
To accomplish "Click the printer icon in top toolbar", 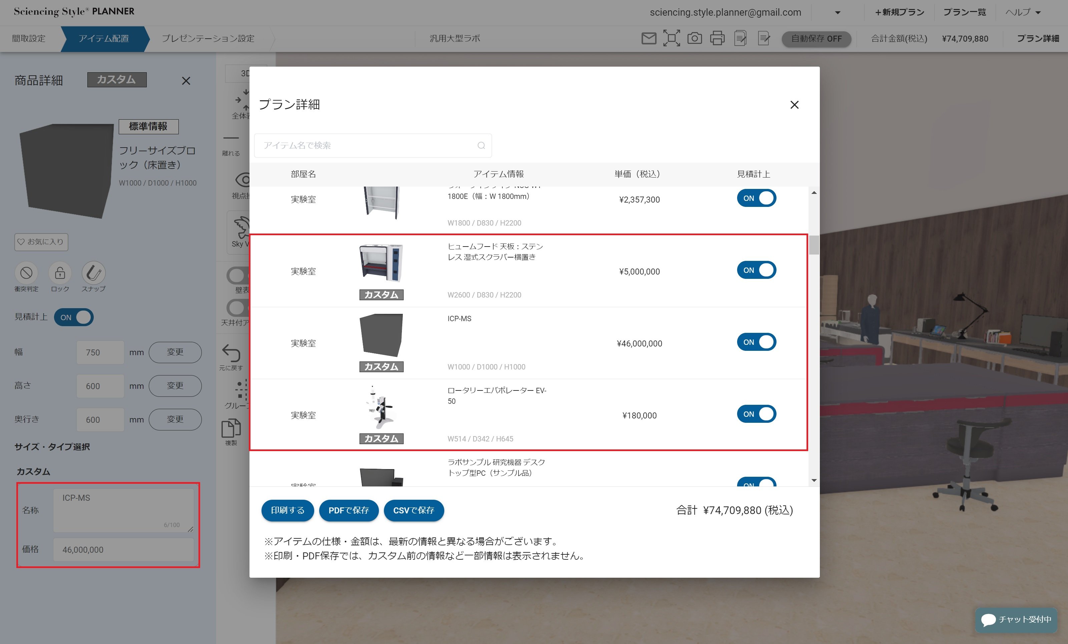I will tap(717, 39).
